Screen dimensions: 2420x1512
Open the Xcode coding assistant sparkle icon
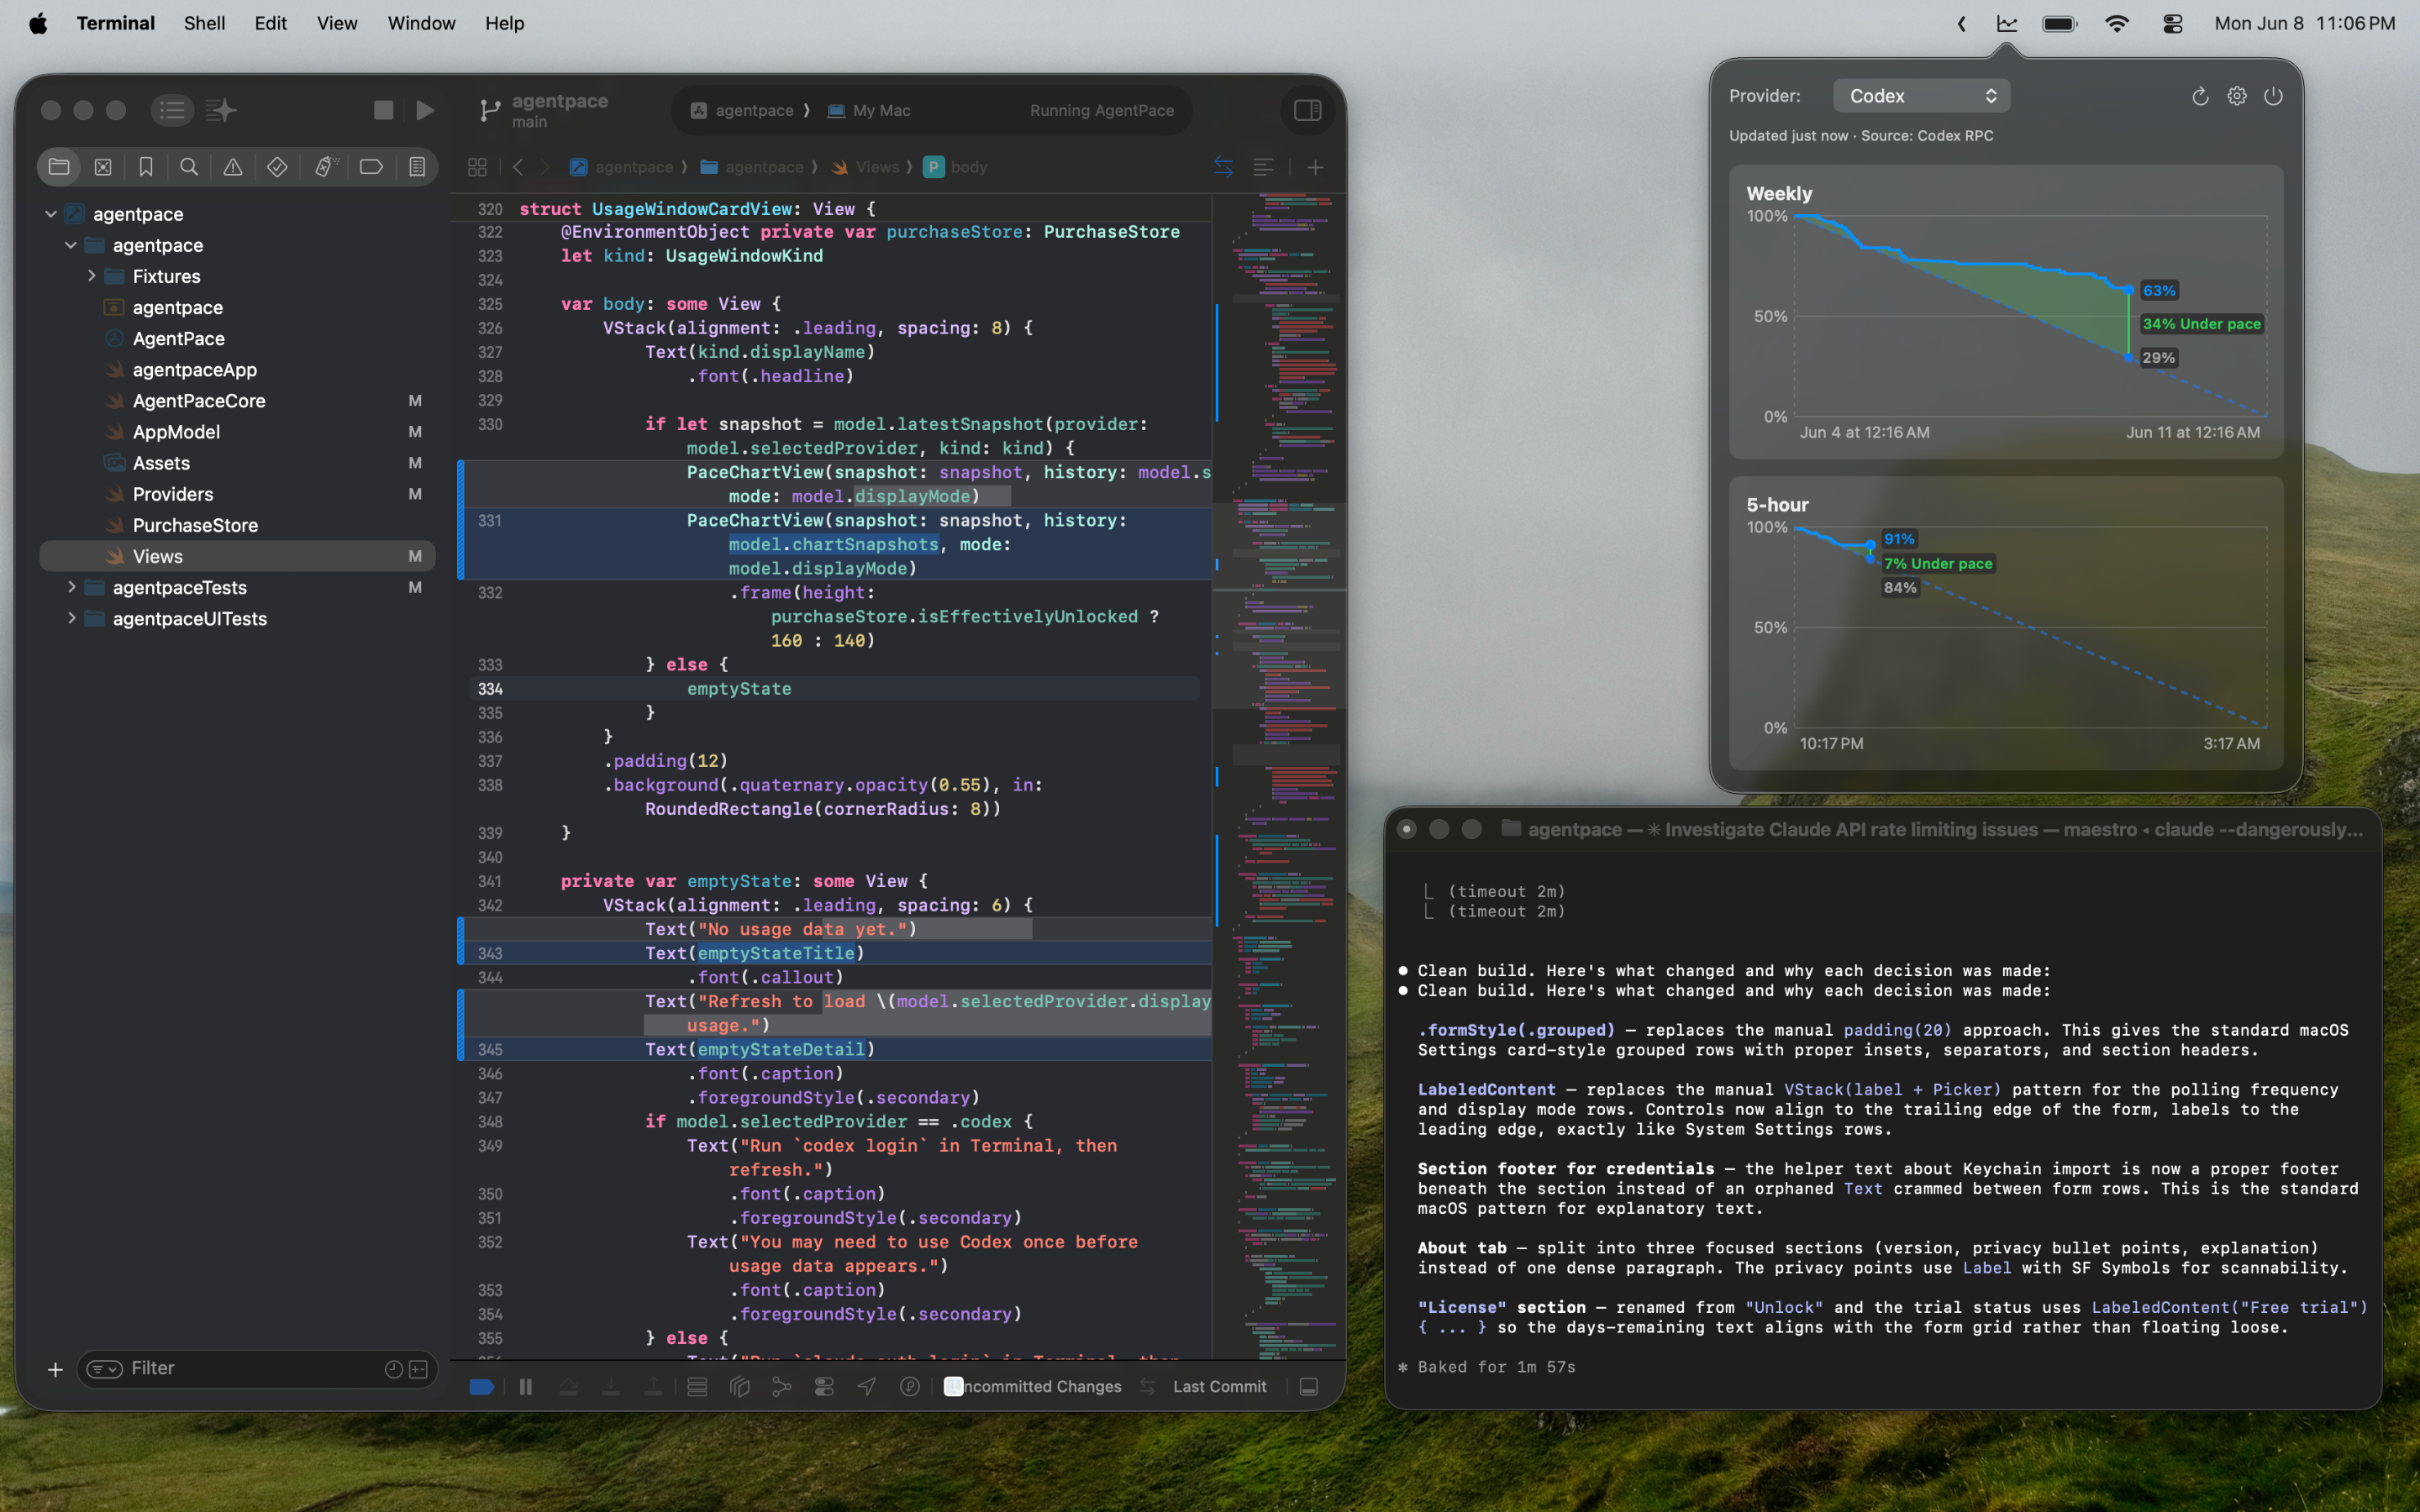[221, 110]
